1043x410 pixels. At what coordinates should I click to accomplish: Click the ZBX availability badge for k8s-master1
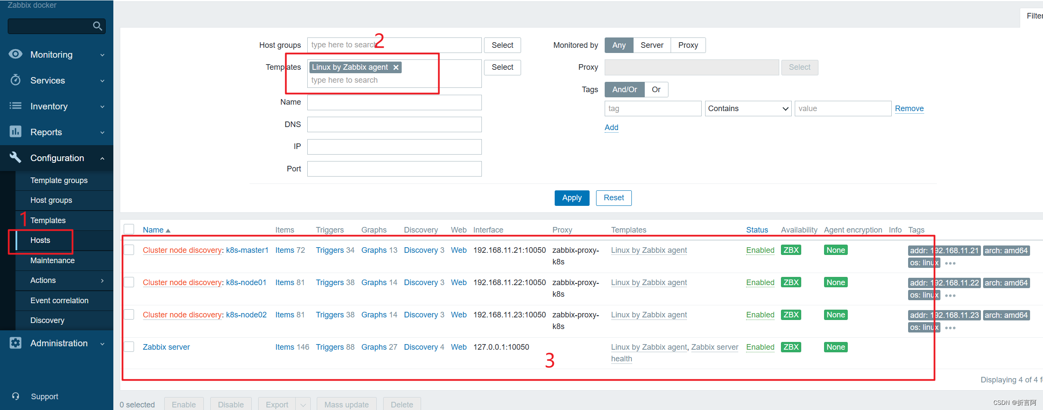[791, 250]
